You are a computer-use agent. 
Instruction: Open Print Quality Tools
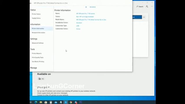[x=38, y=57]
